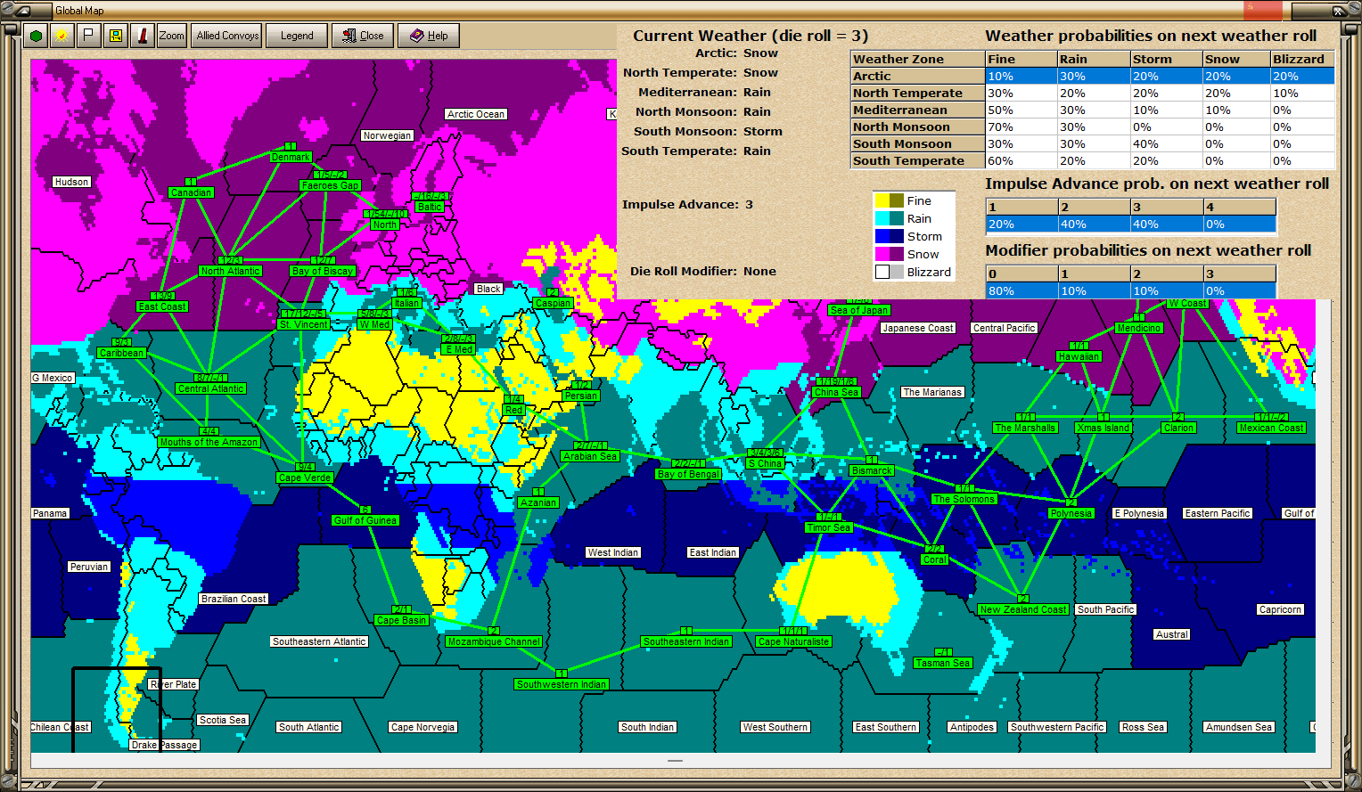The height and width of the screenshot is (792, 1362).
Task: Click the Soviet flag in title bar
Action: click(x=1262, y=10)
